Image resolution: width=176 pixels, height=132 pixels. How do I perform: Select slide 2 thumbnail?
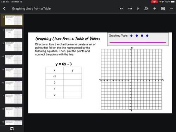click(14, 33)
